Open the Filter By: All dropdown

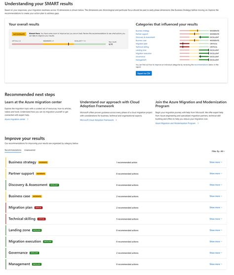click(x=218, y=151)
